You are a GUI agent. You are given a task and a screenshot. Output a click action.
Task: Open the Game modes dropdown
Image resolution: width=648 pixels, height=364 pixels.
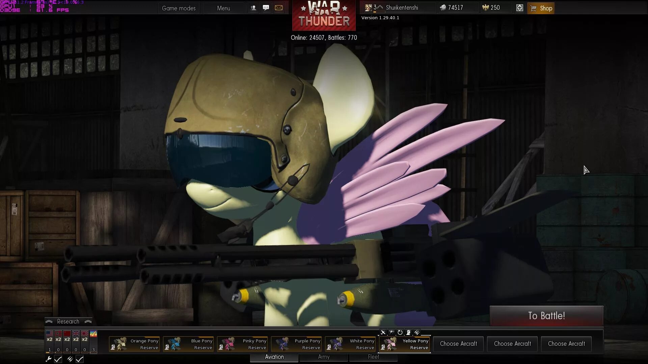(179, 8)
